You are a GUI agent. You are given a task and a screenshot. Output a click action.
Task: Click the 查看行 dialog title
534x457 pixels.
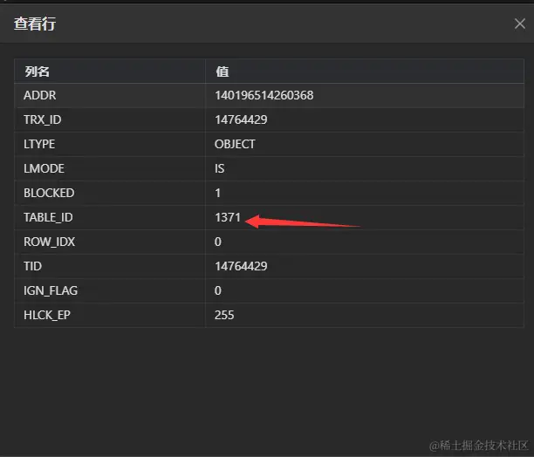35,24
